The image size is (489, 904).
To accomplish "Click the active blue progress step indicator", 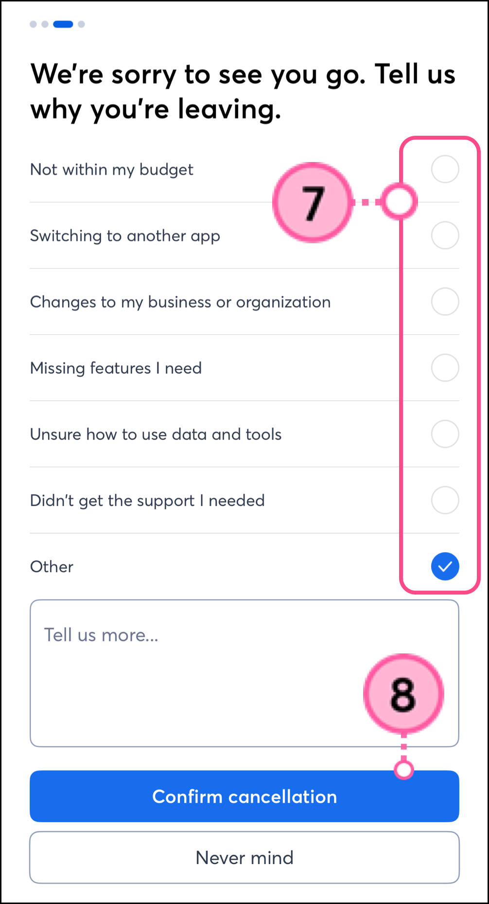I will point(63,24).
